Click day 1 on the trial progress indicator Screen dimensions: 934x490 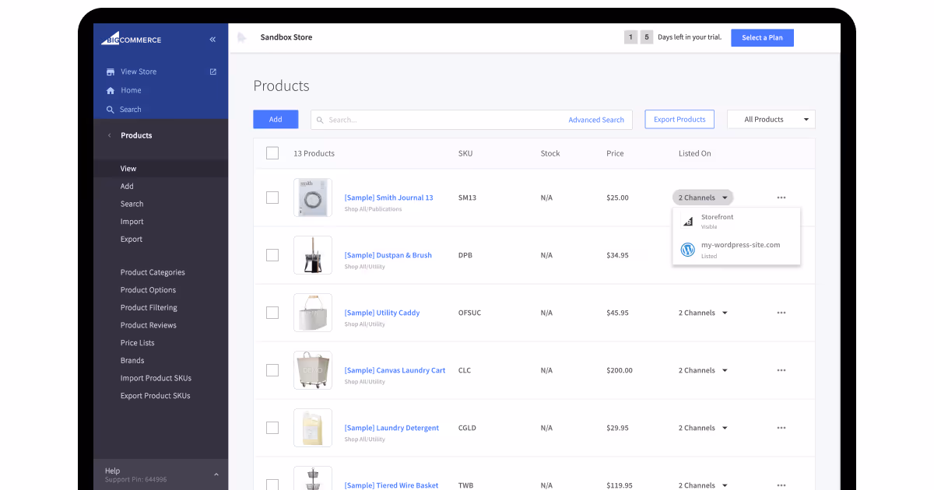(630, 37)
